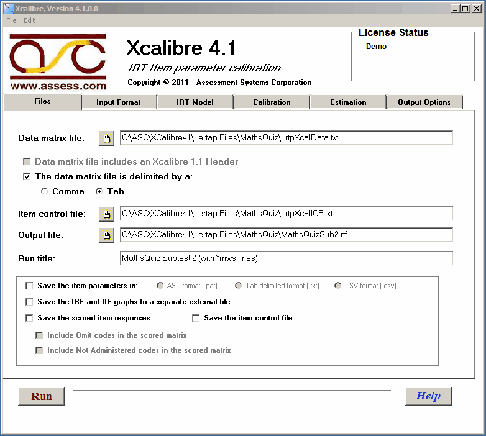Click into the Output file path field
Screen dimensions: 486x436
coord(287,235)
